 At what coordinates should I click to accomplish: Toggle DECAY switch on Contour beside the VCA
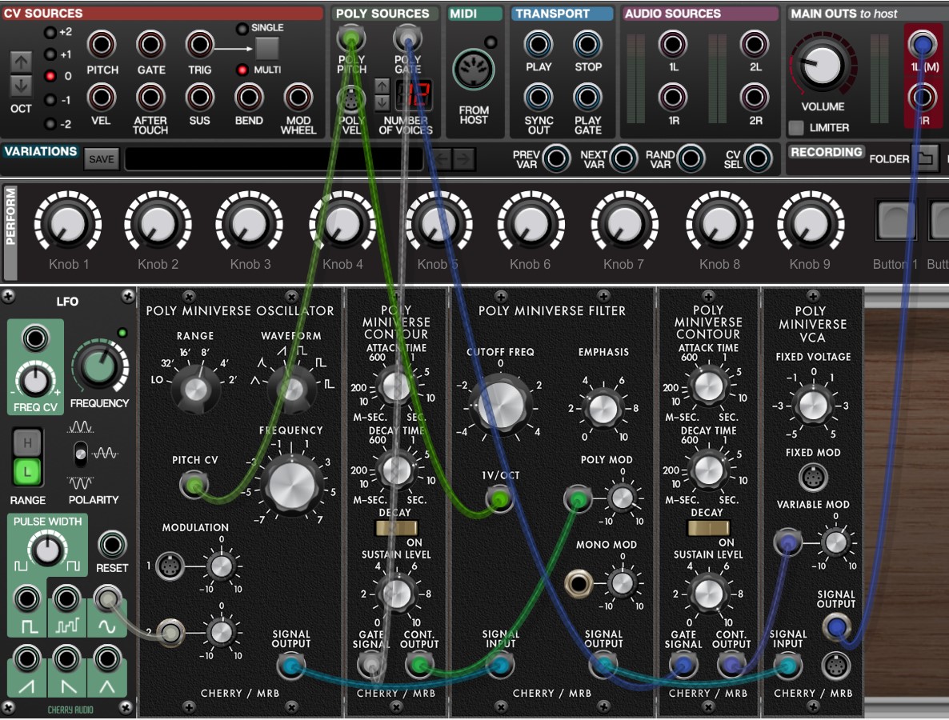click(x=709, y=527)
